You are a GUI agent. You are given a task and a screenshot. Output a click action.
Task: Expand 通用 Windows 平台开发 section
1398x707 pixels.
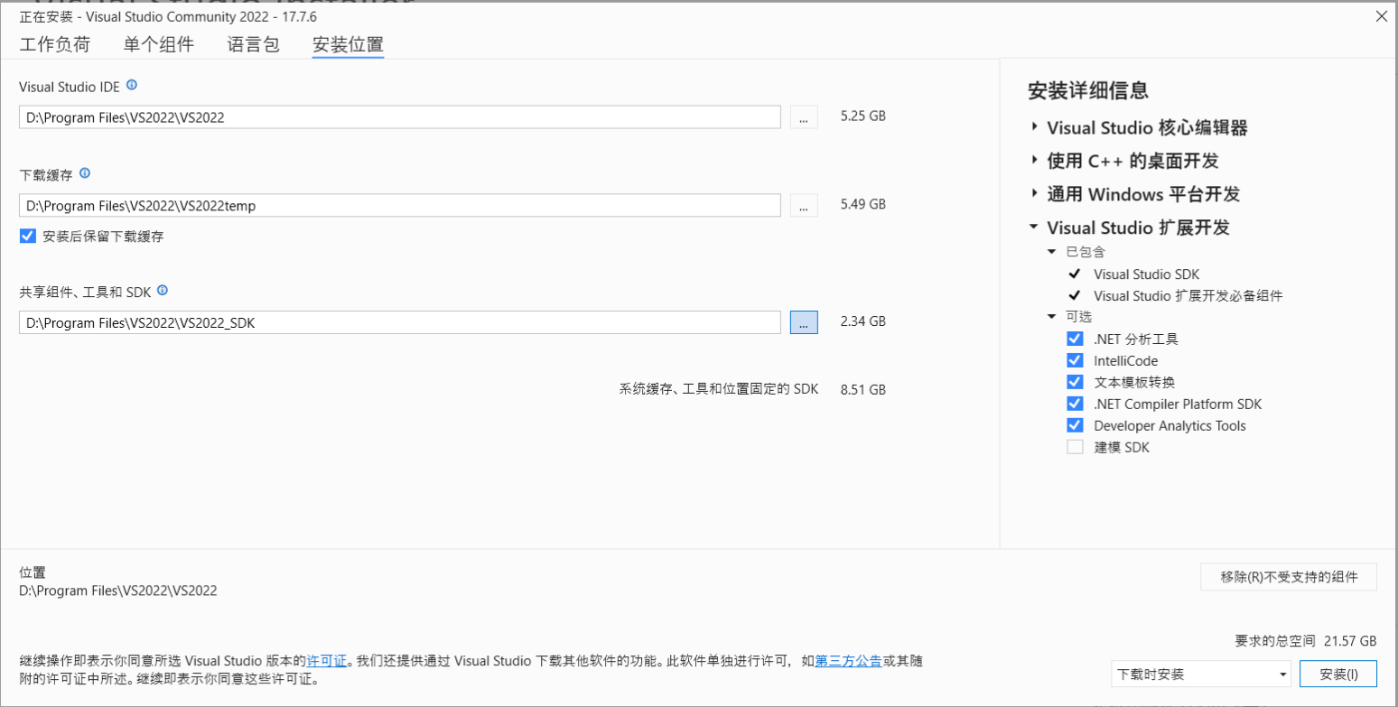1035,194
